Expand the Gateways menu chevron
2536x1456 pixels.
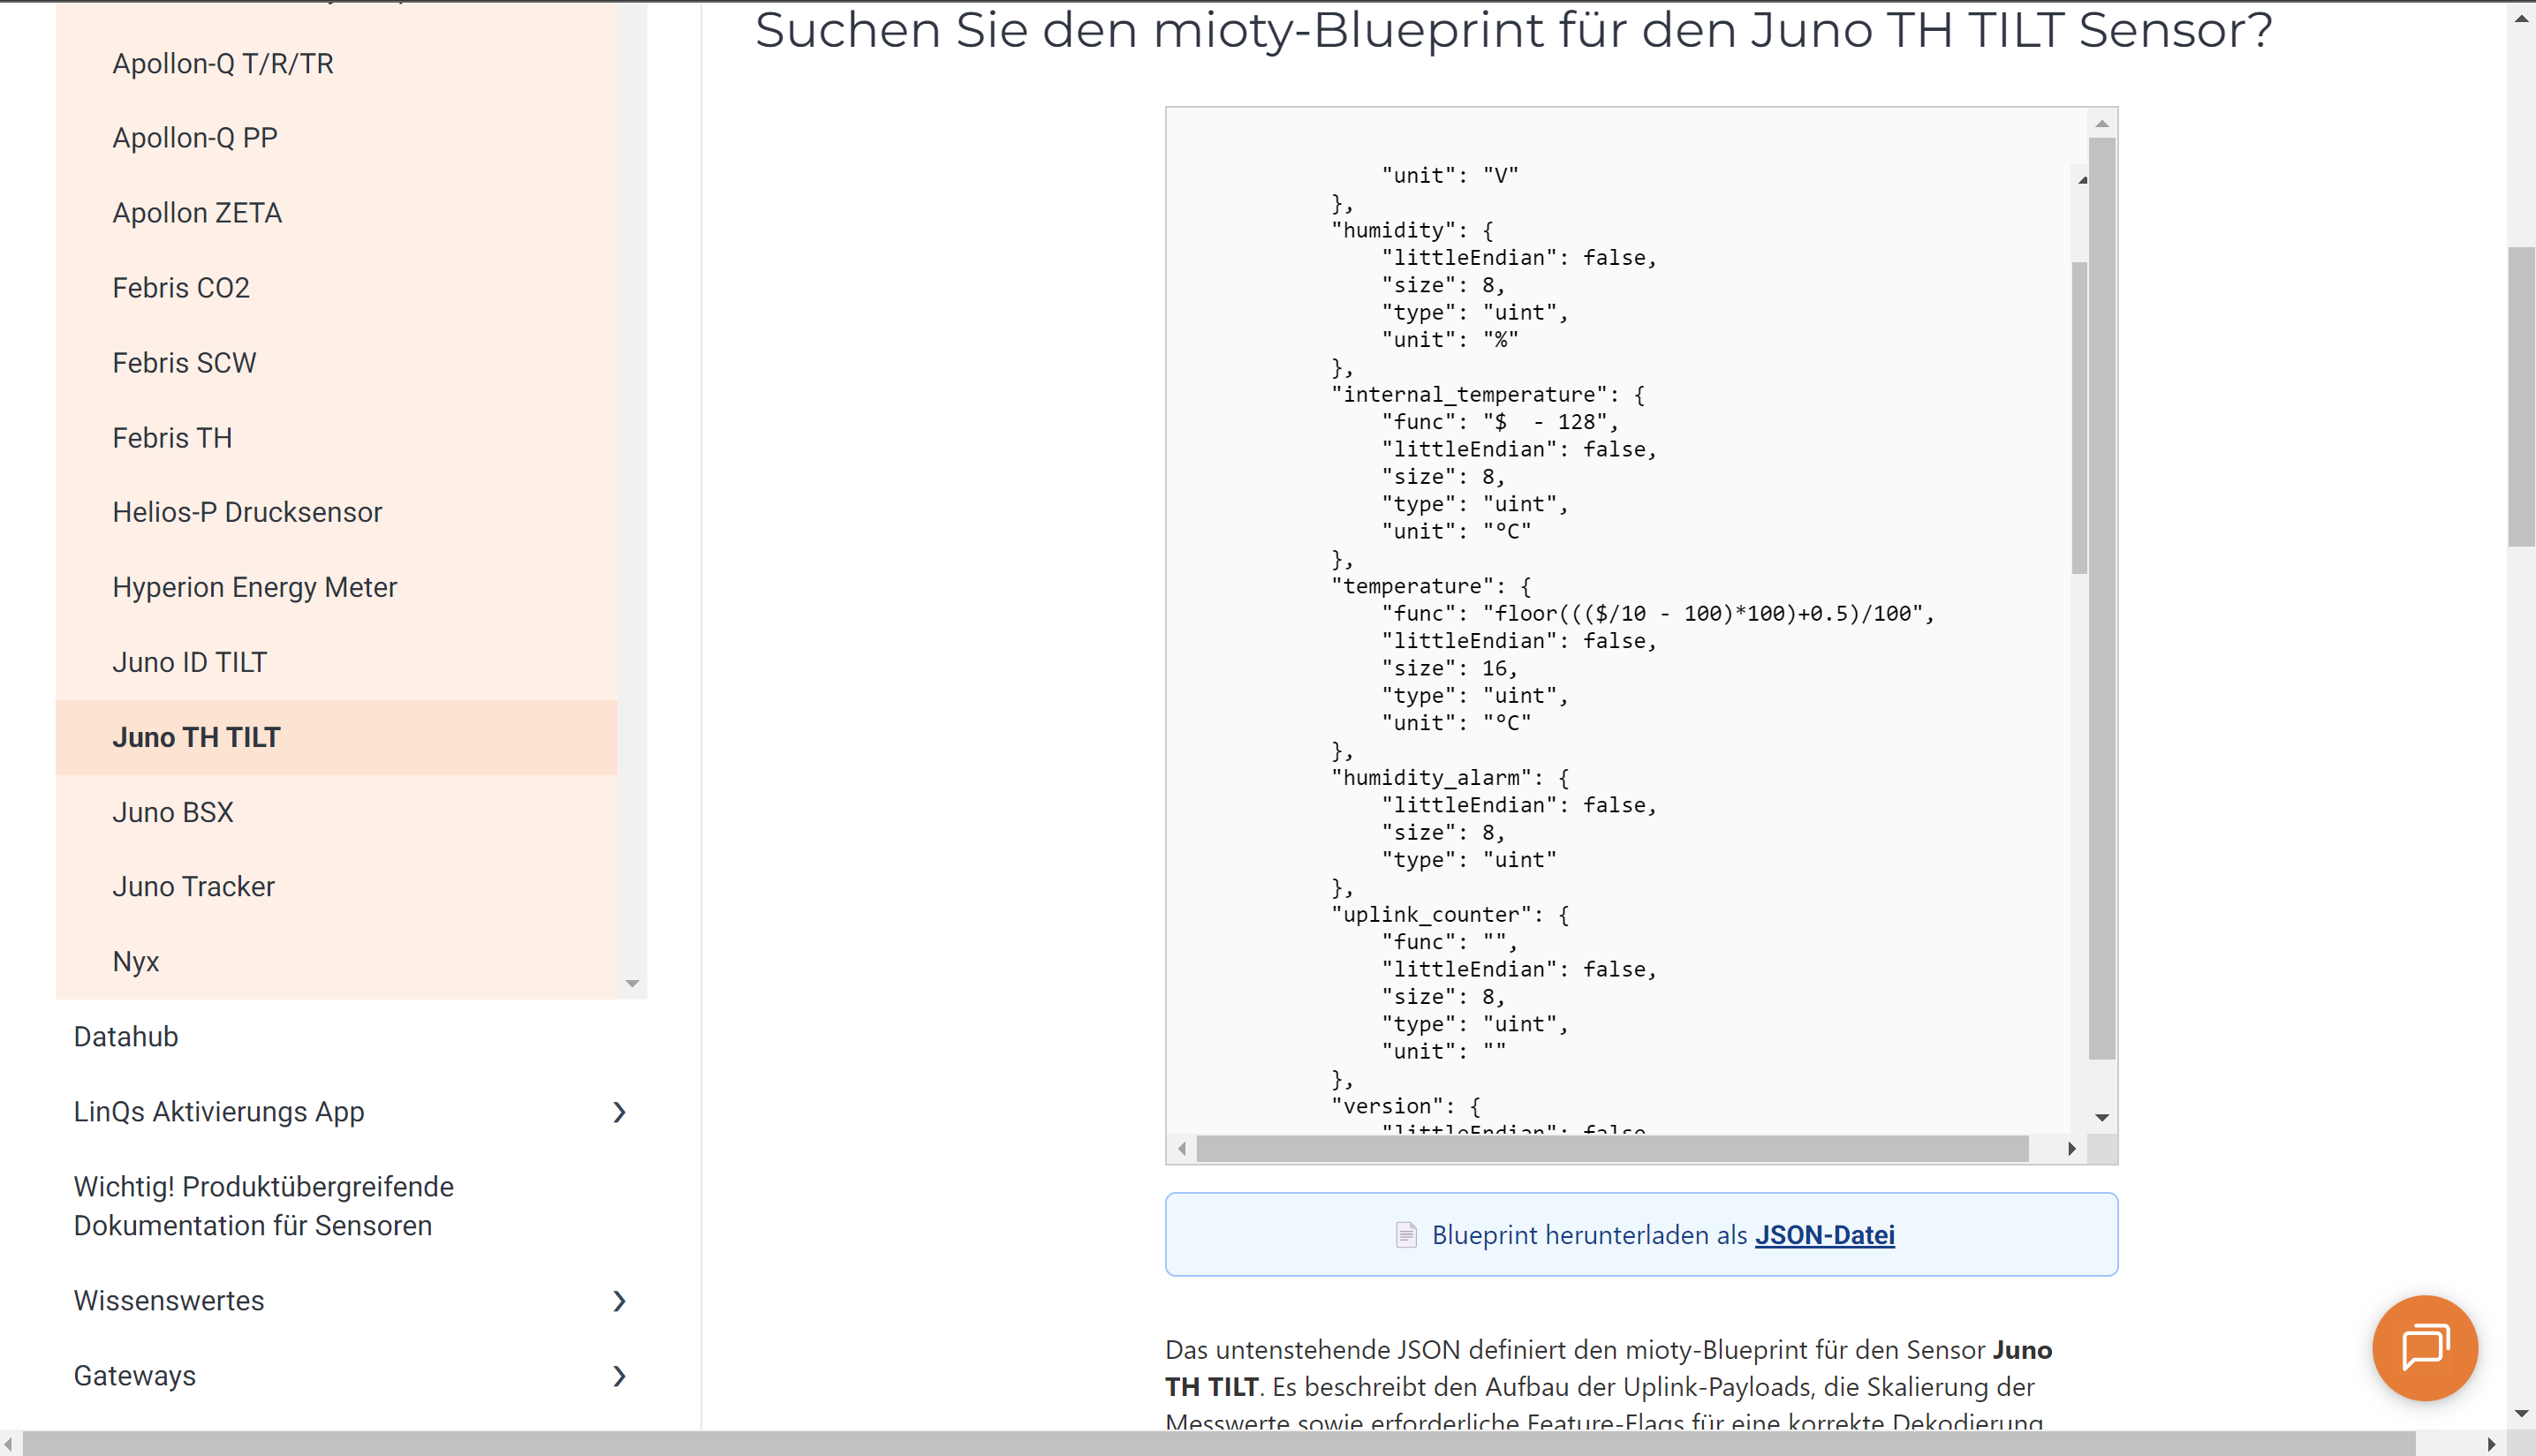[619, 1376]
